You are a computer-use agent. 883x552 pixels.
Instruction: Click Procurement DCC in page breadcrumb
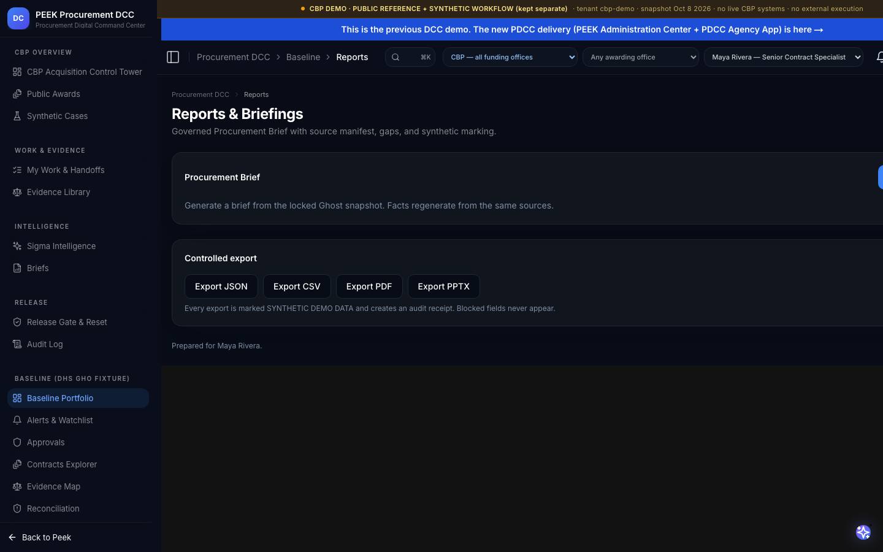coord(201,94)
